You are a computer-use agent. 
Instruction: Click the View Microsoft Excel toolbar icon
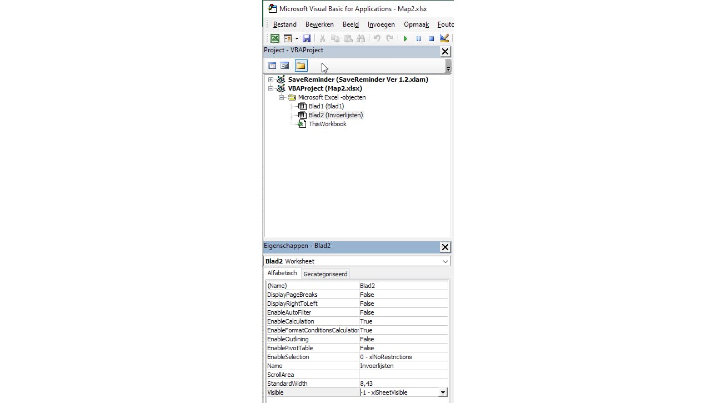pyautogui.click(x=274, y=38)
